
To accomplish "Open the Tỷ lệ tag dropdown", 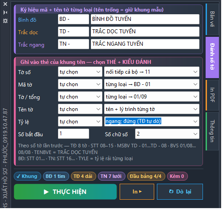I will (x=80, y=122).
